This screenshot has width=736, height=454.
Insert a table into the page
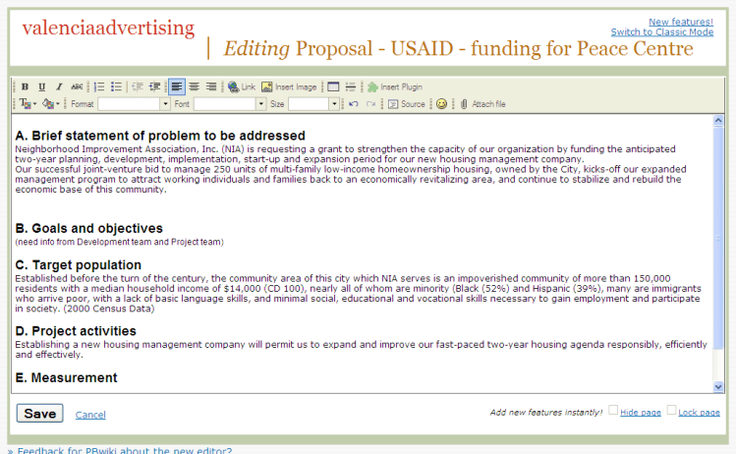pos(333,86)
